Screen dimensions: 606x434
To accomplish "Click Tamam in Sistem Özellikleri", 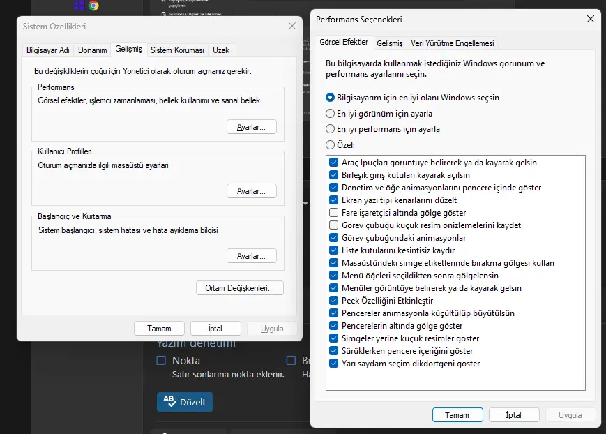I will 159,329.
